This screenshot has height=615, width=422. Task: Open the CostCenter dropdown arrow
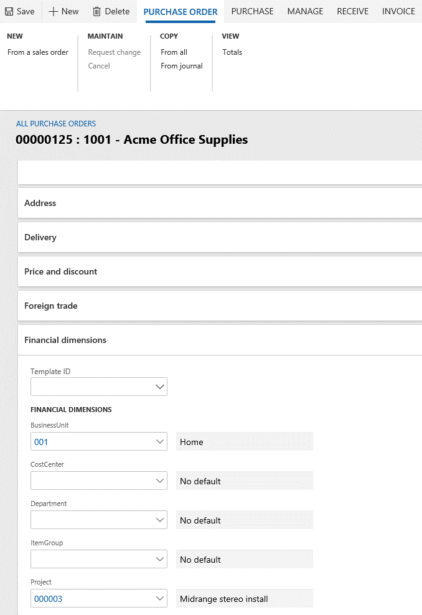[x=159, y=481]
